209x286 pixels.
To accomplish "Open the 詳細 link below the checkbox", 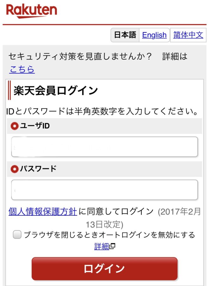I will point(102,246).
